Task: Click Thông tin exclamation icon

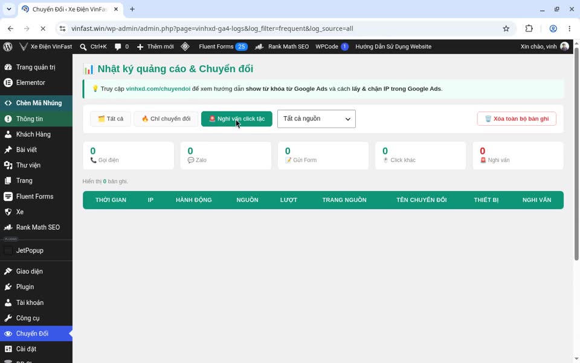Action: click(8, 119)
